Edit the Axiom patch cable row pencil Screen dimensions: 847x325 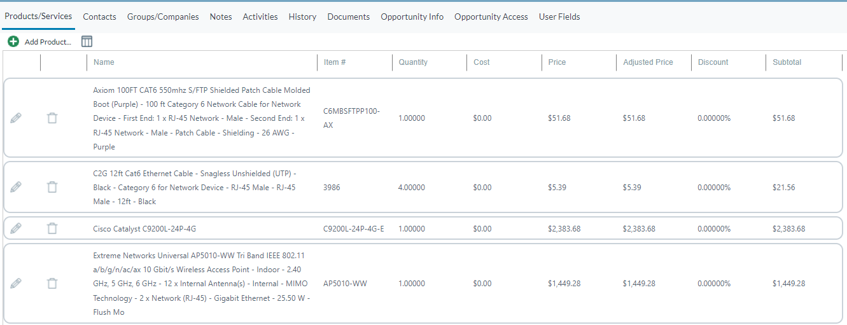coord(16,118)
